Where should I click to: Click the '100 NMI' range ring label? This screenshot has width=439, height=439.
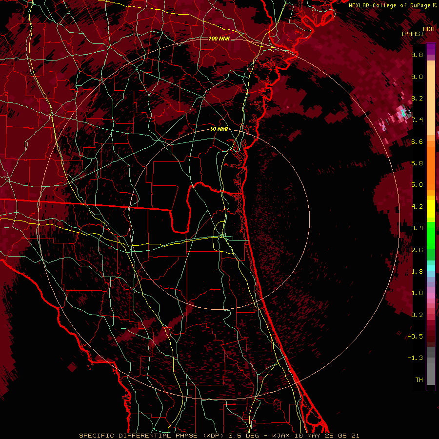tap(219, 39)
